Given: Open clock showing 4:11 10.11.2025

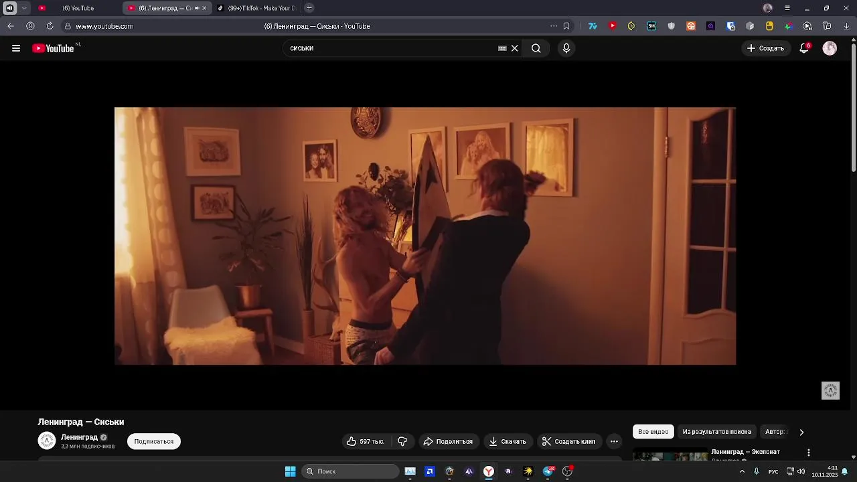Looking at the screenshot, I should [x=825, y=471].
